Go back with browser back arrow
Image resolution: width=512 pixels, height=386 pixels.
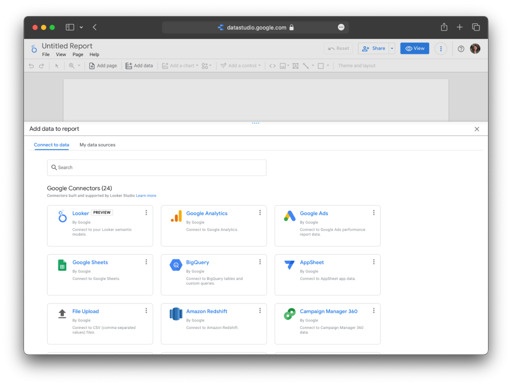(x=94, y=28)
